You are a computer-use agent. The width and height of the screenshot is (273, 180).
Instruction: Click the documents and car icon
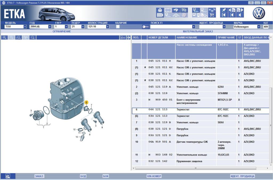(x=204, y=15)
